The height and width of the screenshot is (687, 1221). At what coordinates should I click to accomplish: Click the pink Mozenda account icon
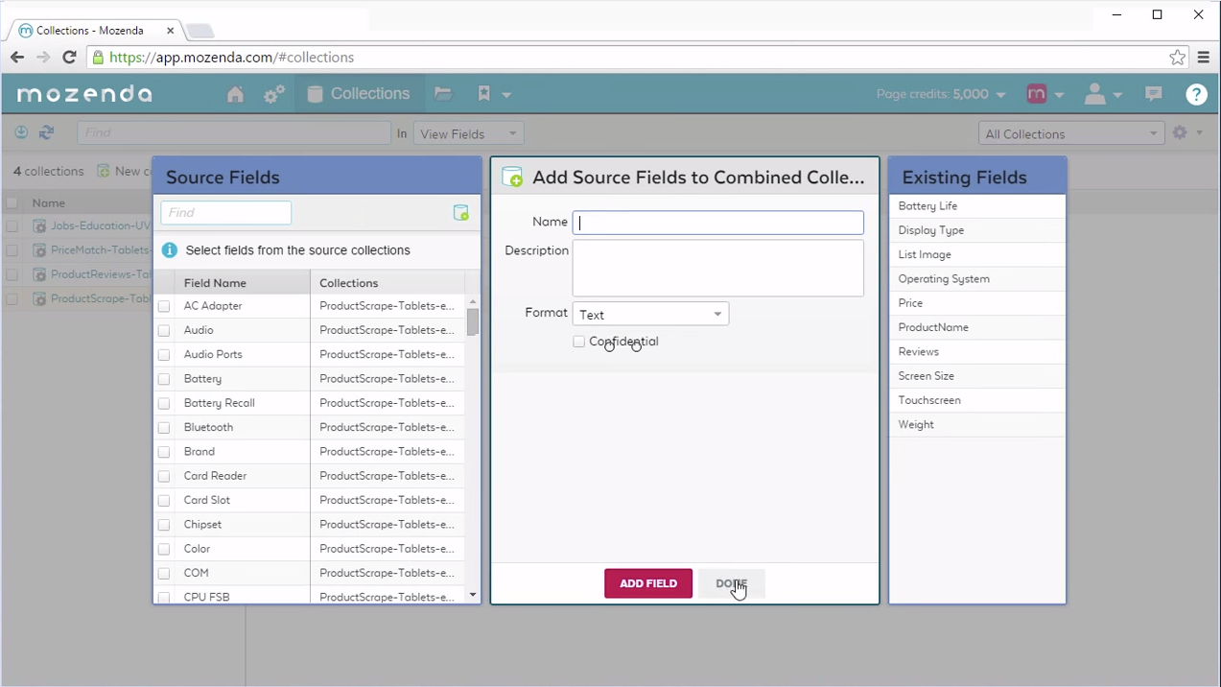click(1036, 94)
